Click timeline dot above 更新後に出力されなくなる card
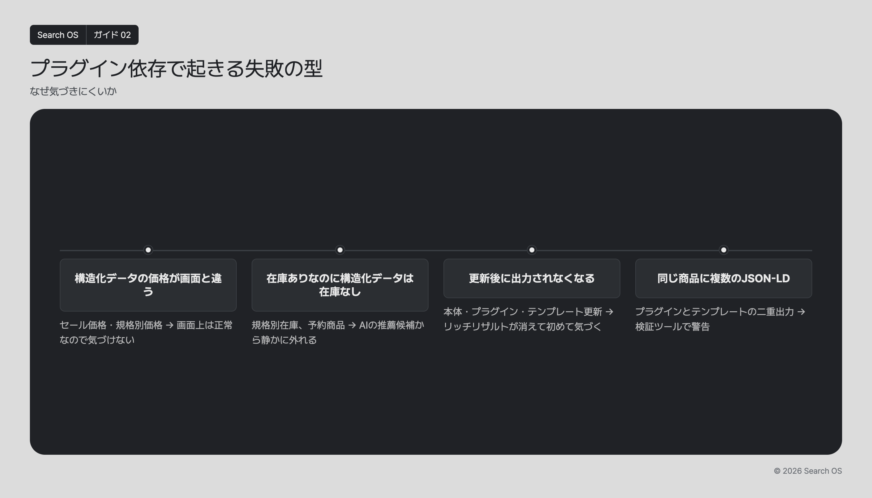The height and width of the screenshot is (498, 872). [x=532, y=250]
